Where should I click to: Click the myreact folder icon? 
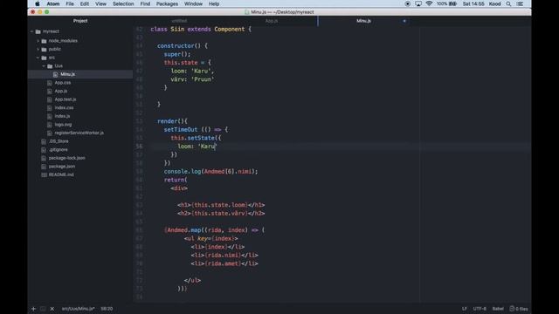tap(38, 31)
